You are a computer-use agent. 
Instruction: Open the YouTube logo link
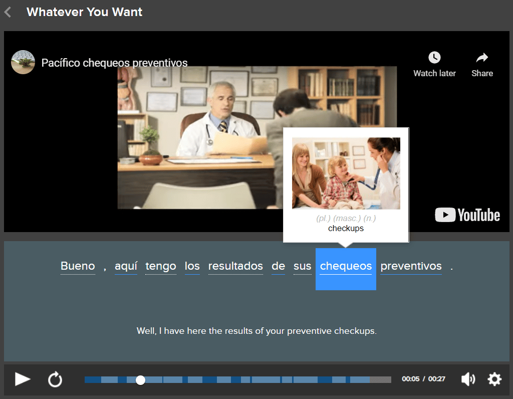(x=467, y=215)
